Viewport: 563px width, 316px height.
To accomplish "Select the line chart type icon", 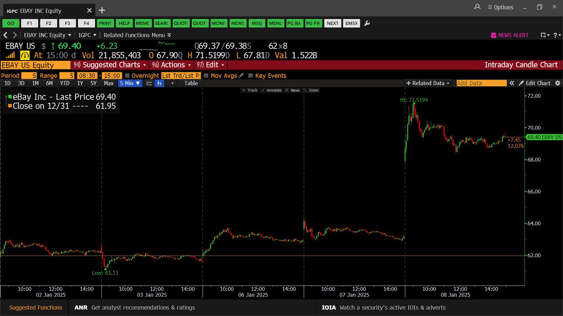I will (149, 83).
